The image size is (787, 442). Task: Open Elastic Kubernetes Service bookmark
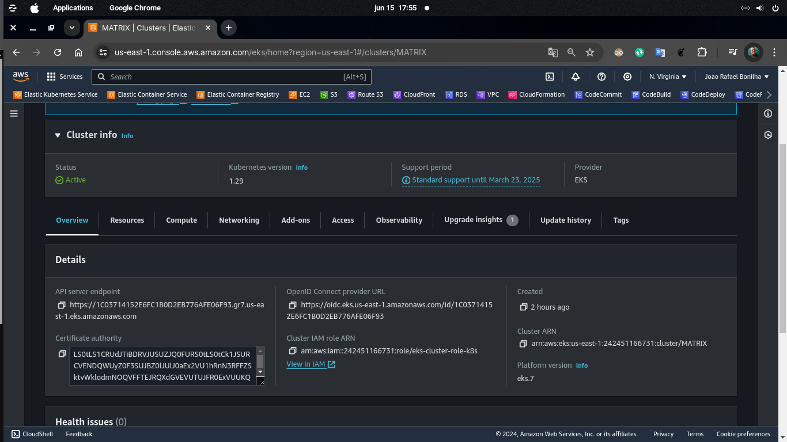tap(56, 94)
